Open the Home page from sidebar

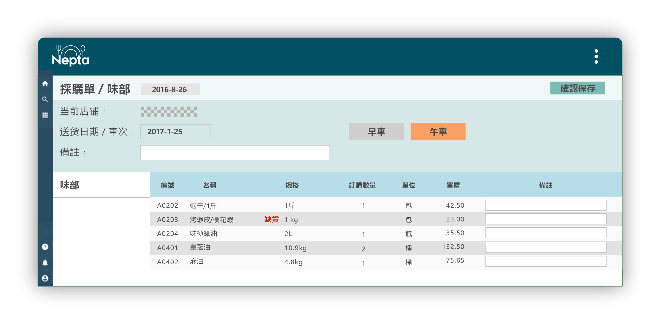pos(45,84)
